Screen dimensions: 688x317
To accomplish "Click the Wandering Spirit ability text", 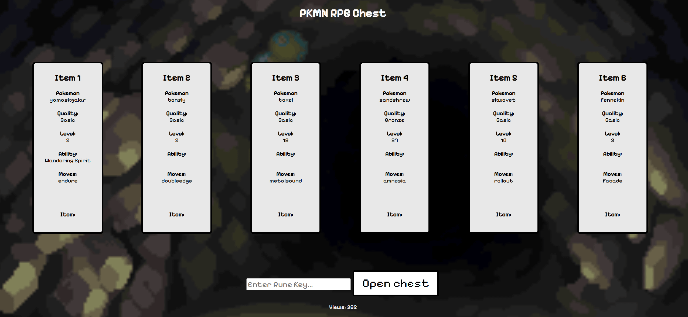I will pyautogui.click(x=68, y=161).
